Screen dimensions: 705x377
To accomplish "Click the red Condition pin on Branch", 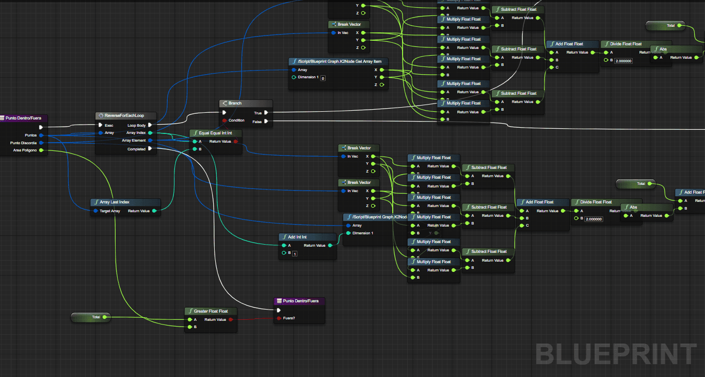I will coord(224,121).
